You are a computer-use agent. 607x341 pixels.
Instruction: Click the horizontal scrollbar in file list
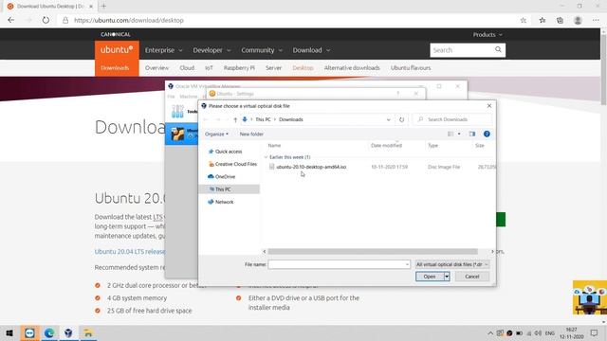373,251
